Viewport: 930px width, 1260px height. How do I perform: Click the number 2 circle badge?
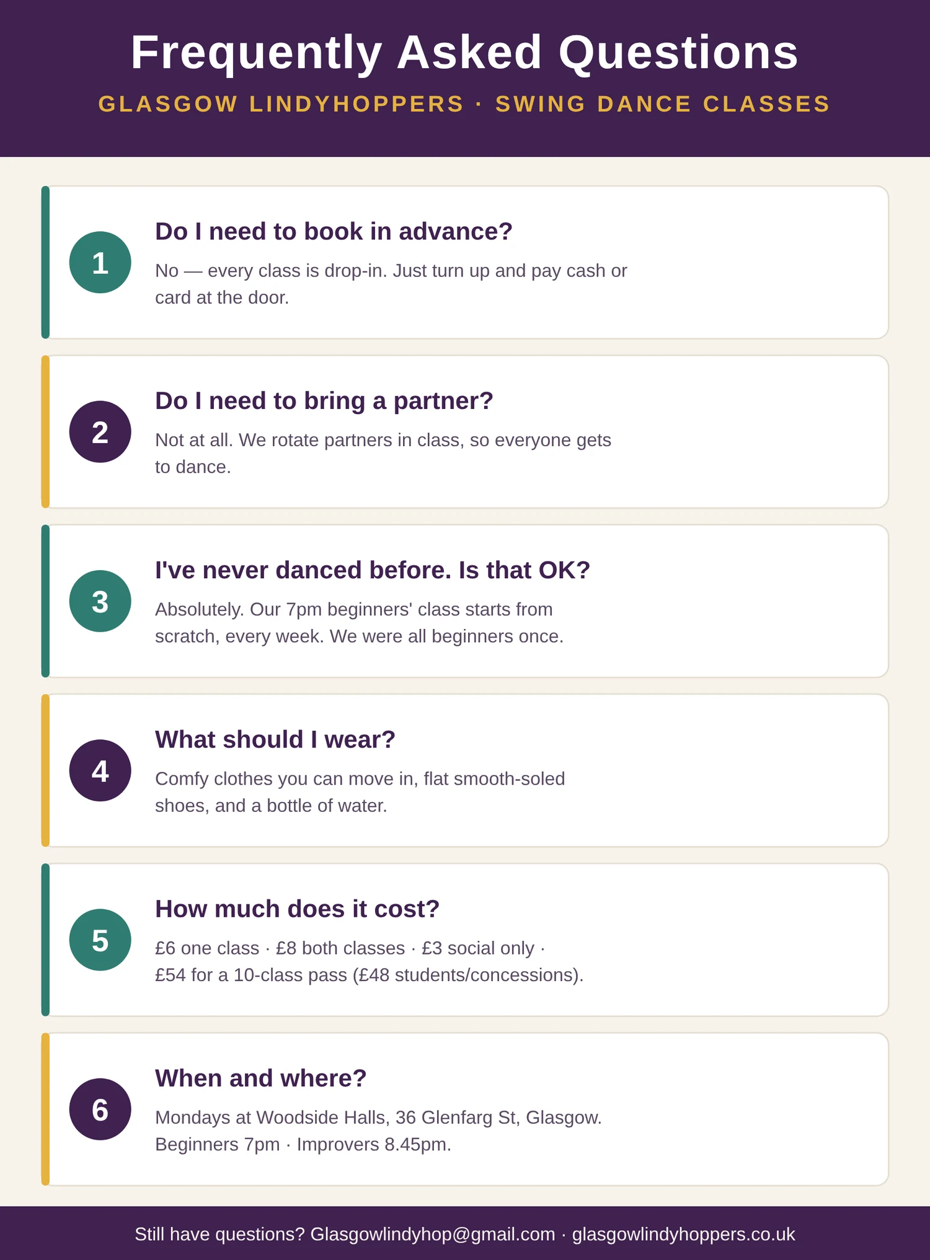tap(100, 431)
